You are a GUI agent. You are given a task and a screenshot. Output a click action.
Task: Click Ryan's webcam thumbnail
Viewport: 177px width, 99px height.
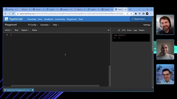point(165,25)
